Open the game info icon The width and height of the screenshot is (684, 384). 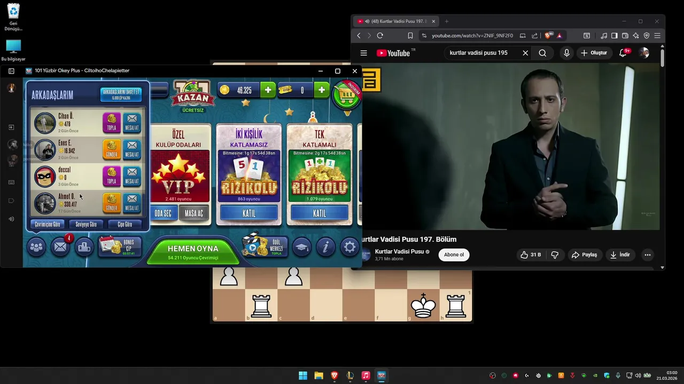[x=325, y=247]
